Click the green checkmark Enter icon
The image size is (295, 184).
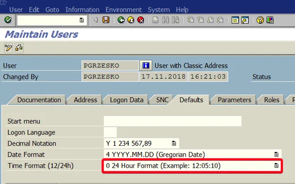coord(8,20)
